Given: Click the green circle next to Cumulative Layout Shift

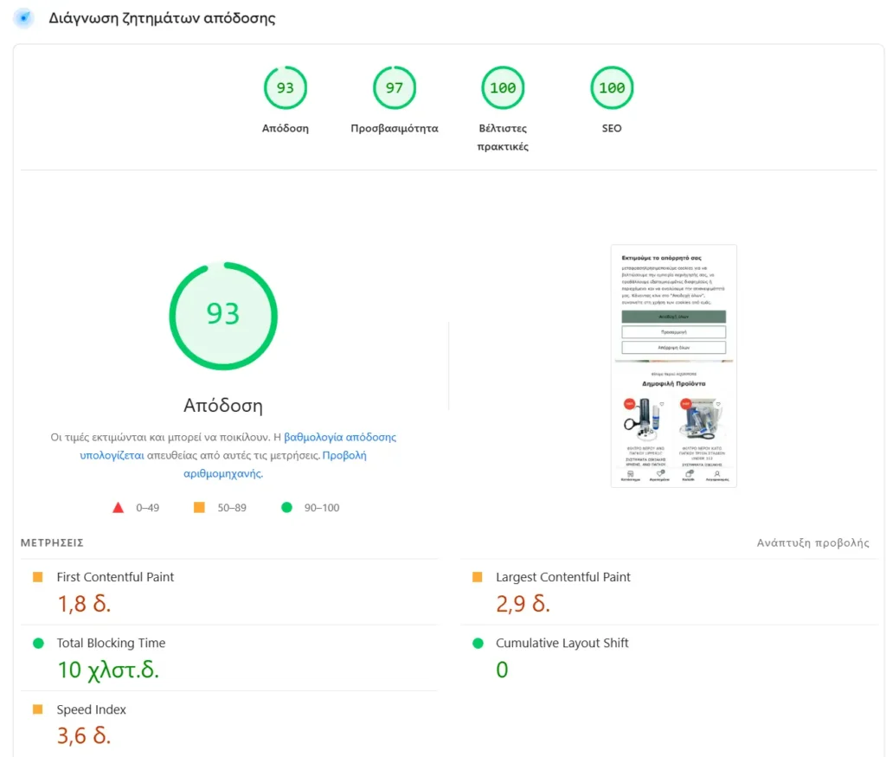Looking at the screenshot, I should (x=478, y=644).
